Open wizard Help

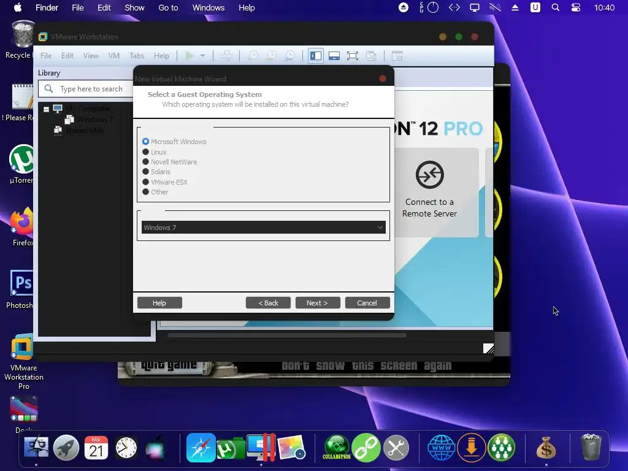click(159, 303)
